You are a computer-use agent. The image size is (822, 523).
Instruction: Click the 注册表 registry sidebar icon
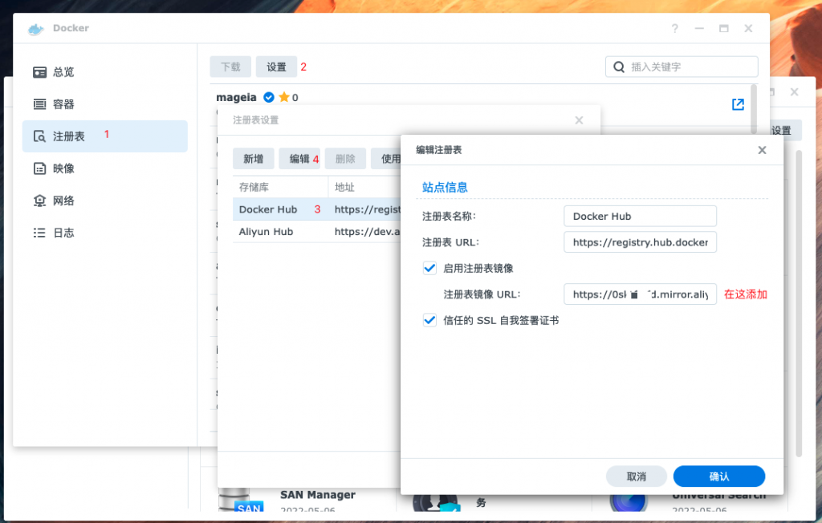[x=40, y=136]
